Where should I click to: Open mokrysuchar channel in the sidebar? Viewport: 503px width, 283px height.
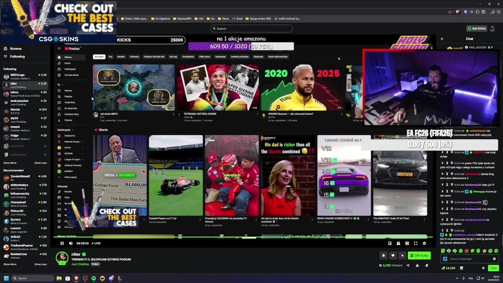point(25,102)
